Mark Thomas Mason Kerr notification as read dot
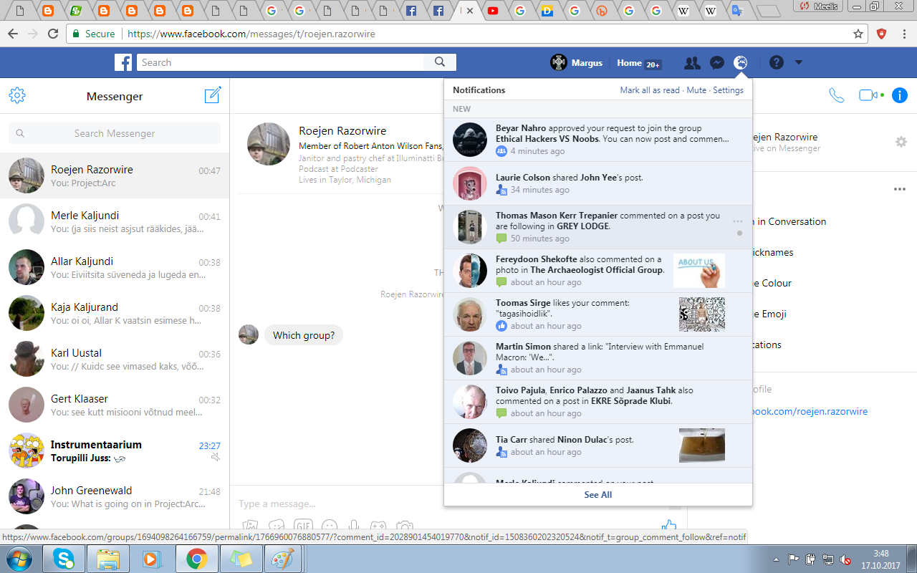This screenshot has height=573, width=917. [739, 233]
